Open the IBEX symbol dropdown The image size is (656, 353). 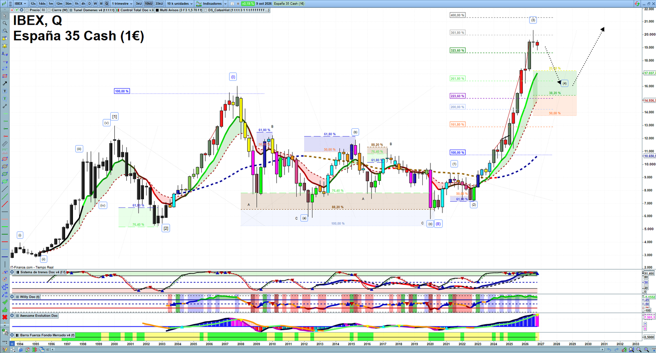tap(20, 3)
